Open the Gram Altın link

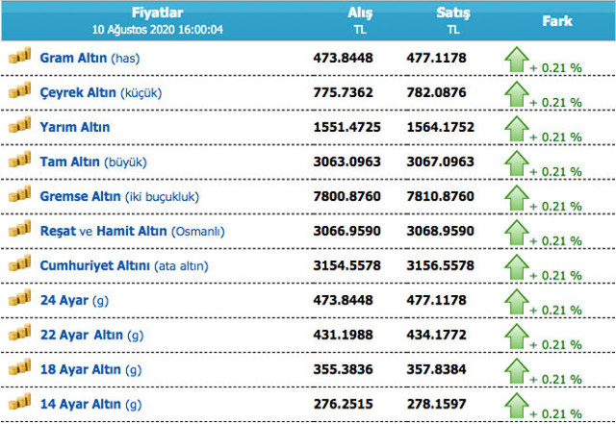[73, 59]
